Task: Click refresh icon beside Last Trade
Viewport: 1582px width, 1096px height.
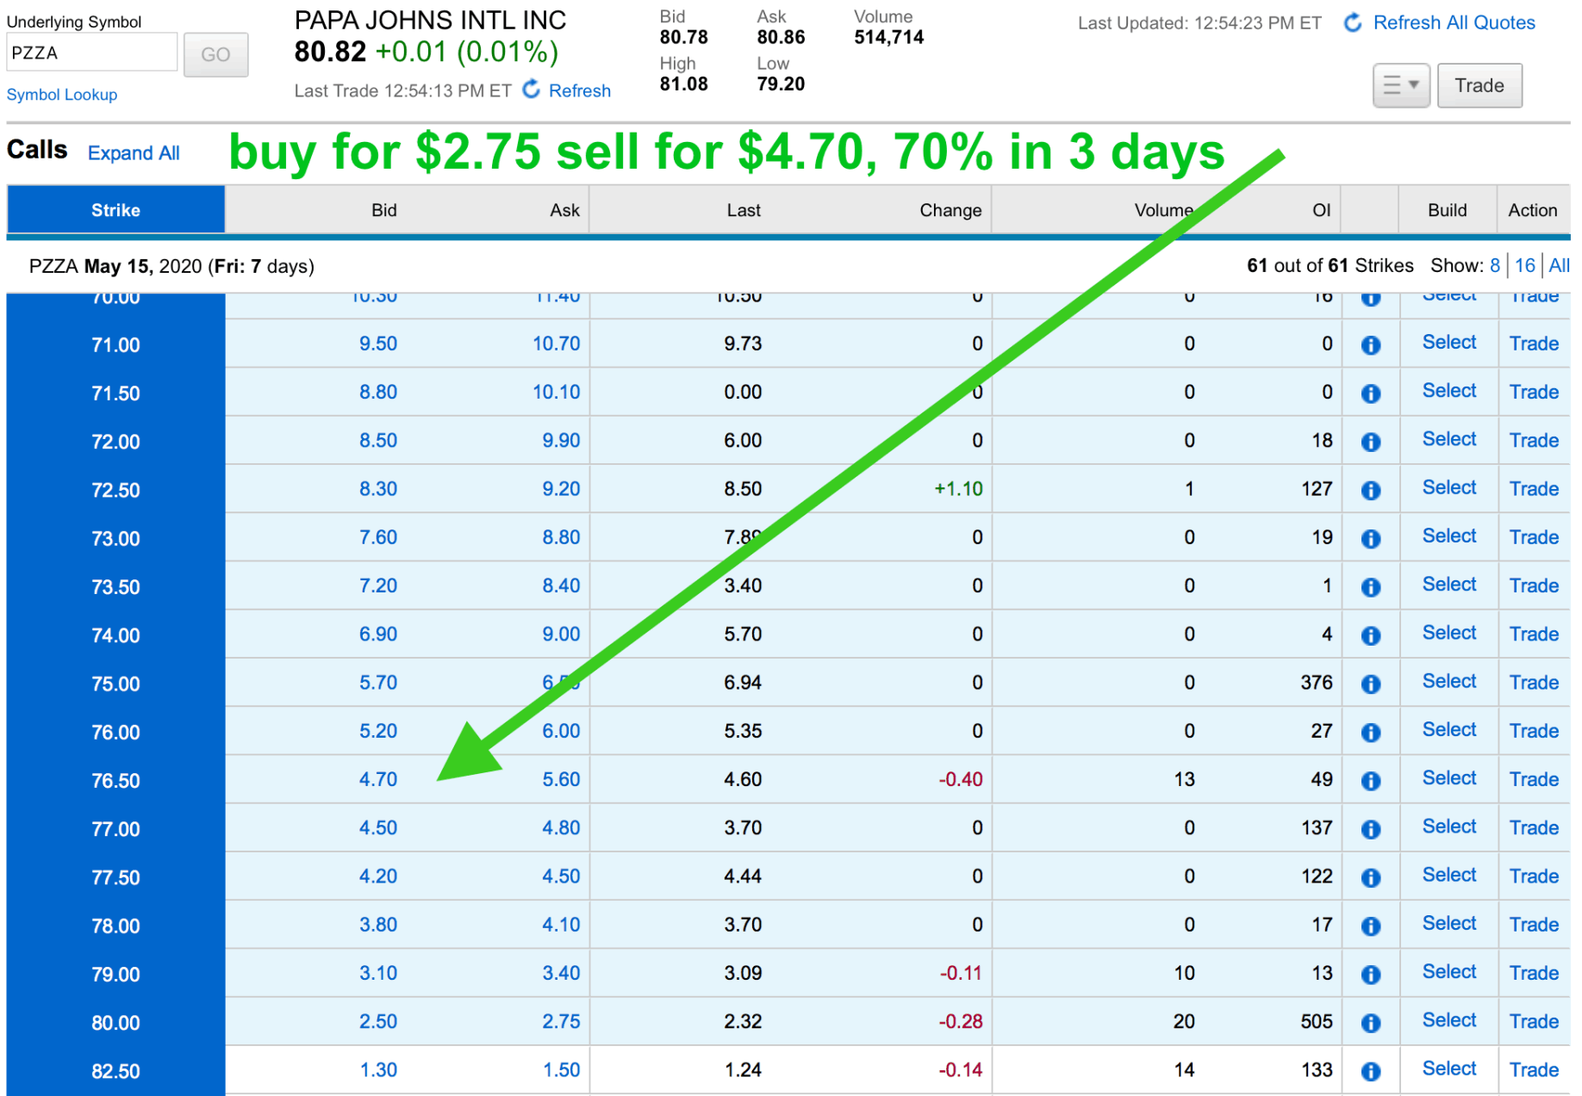Action: [x=533, y=90]
